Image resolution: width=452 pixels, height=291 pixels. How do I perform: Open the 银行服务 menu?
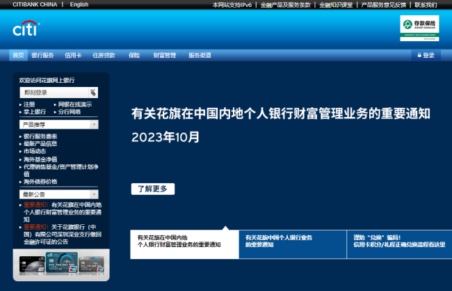point(42,55)
